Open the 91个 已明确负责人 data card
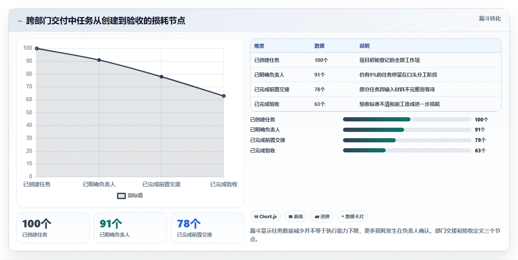 point(130,228)
